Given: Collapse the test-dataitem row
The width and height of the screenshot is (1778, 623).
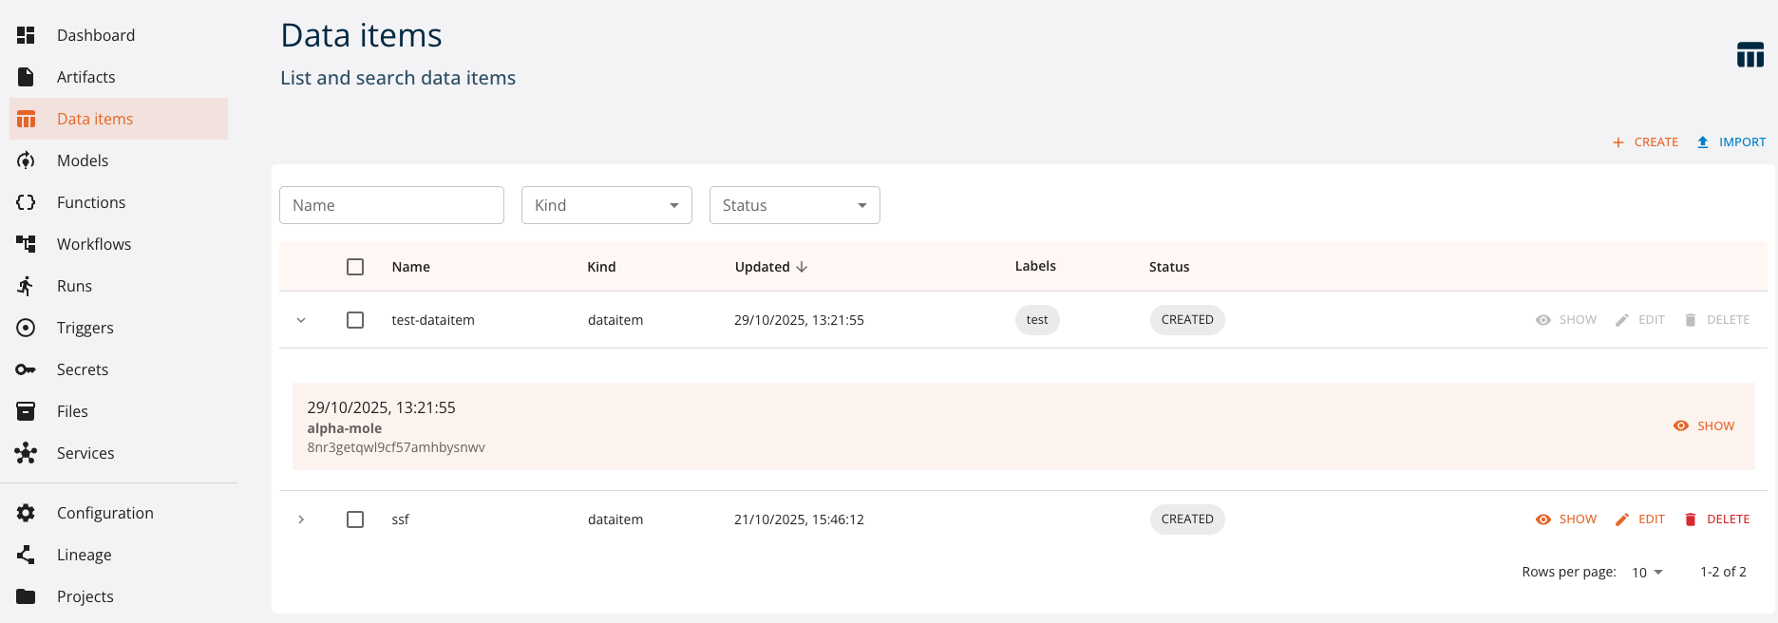Looking at the screenshot, I should click(301, 320).
